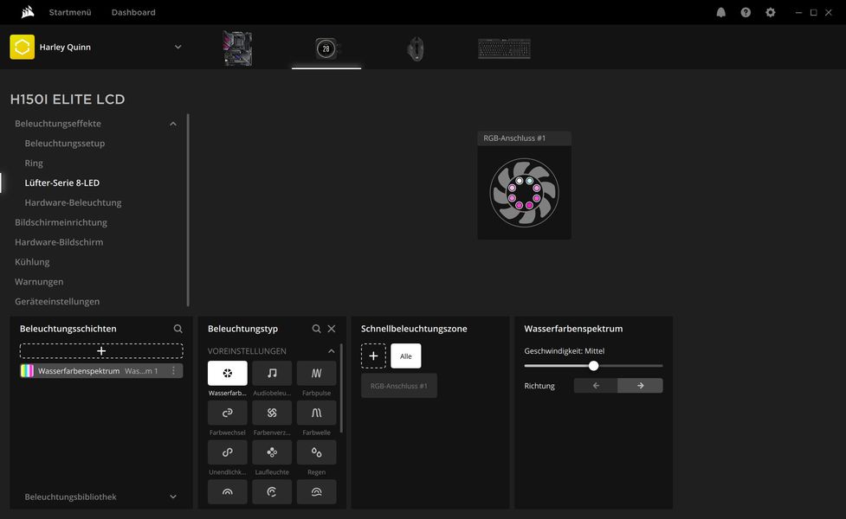Click the Corsair sails logo
The image size is (846, 519).
point(28,12)
